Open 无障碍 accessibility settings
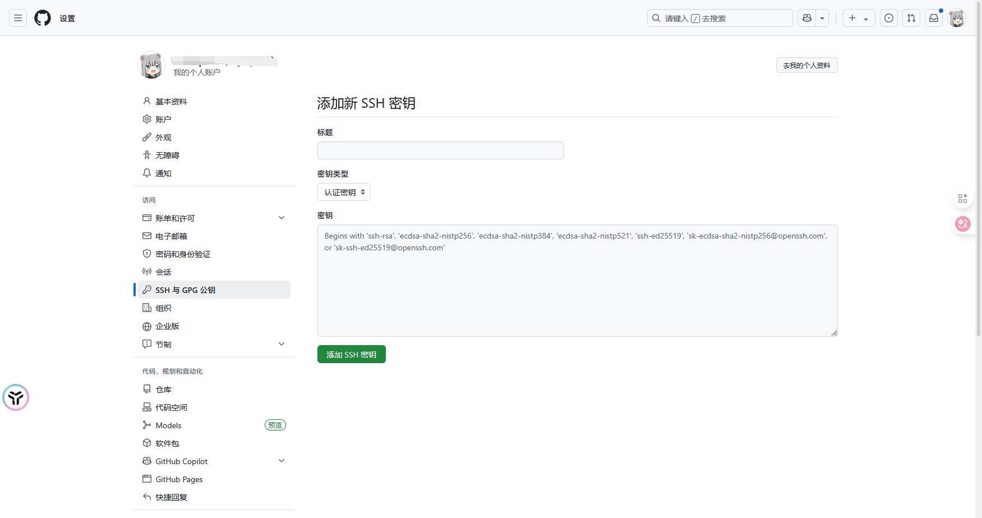Viewport: 982px width, 518px height. coord(214,155)
